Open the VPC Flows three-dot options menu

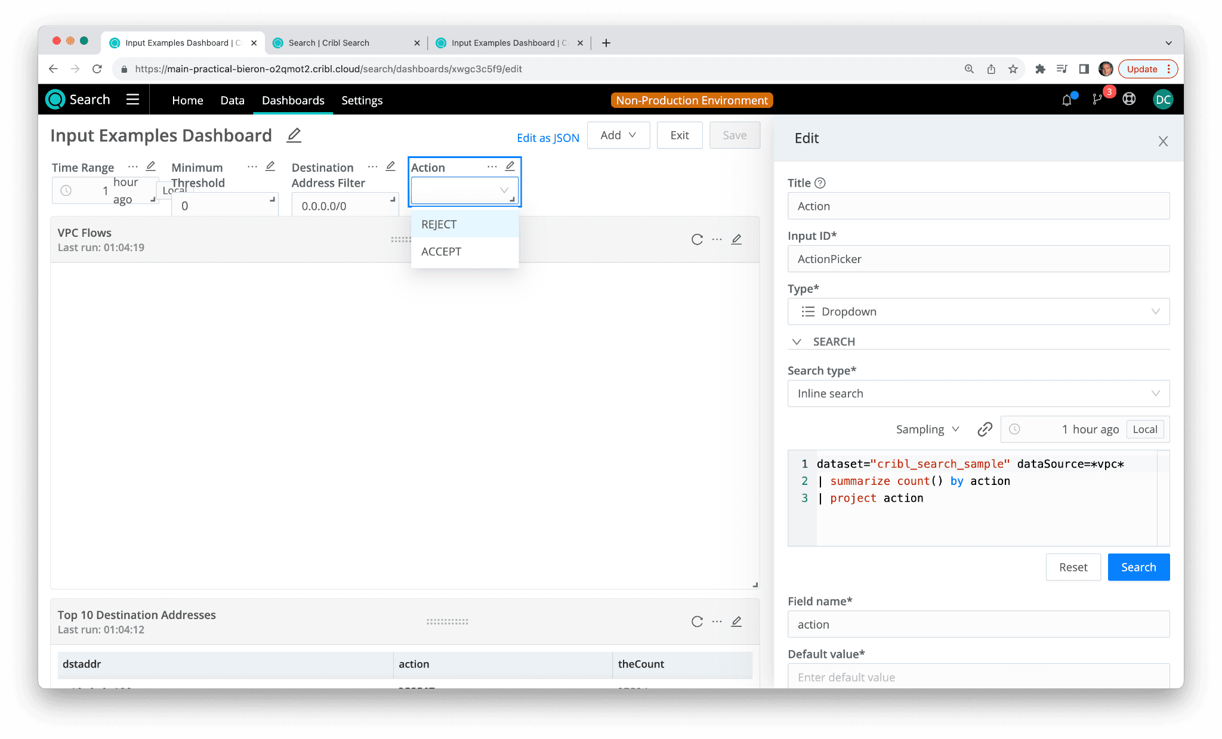[x=717, y=240]
